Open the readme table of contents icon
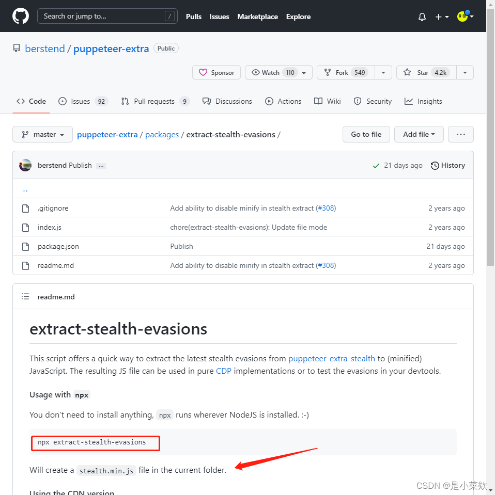The image size is (495, 495). 25,296
